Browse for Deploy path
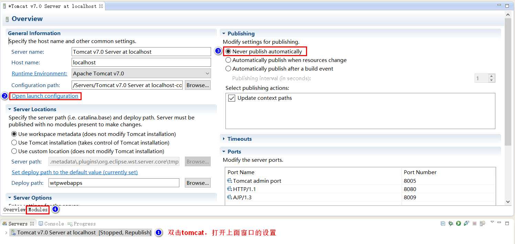Image resolution: width=515 pixels, height=244 pixels. pos(198,183)
